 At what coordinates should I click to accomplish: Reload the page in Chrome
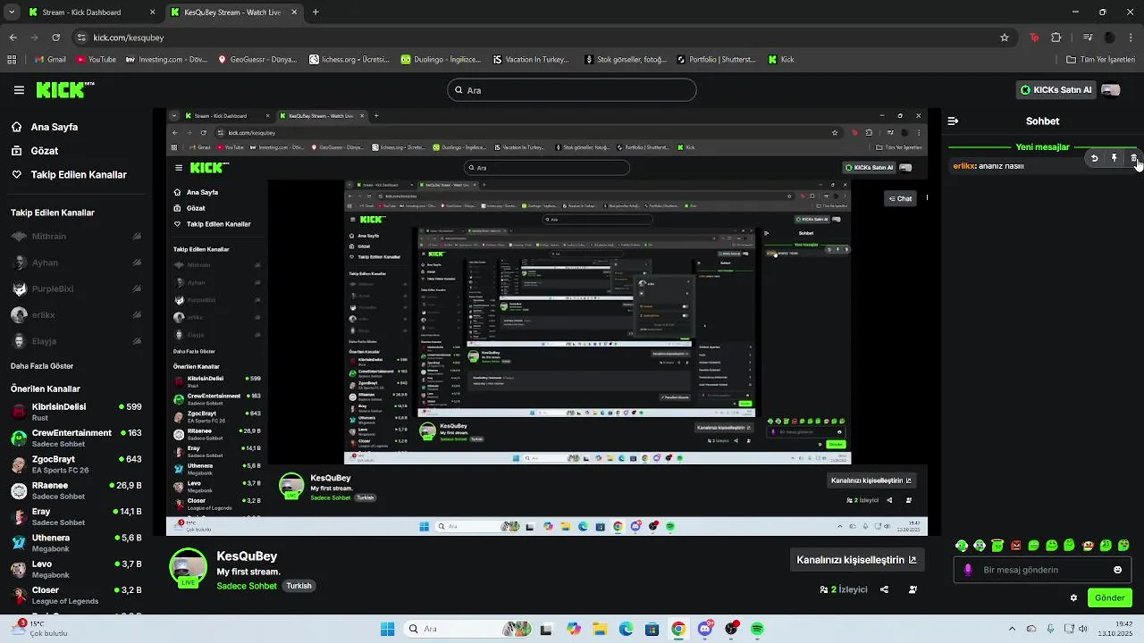[x=55, y=38]
